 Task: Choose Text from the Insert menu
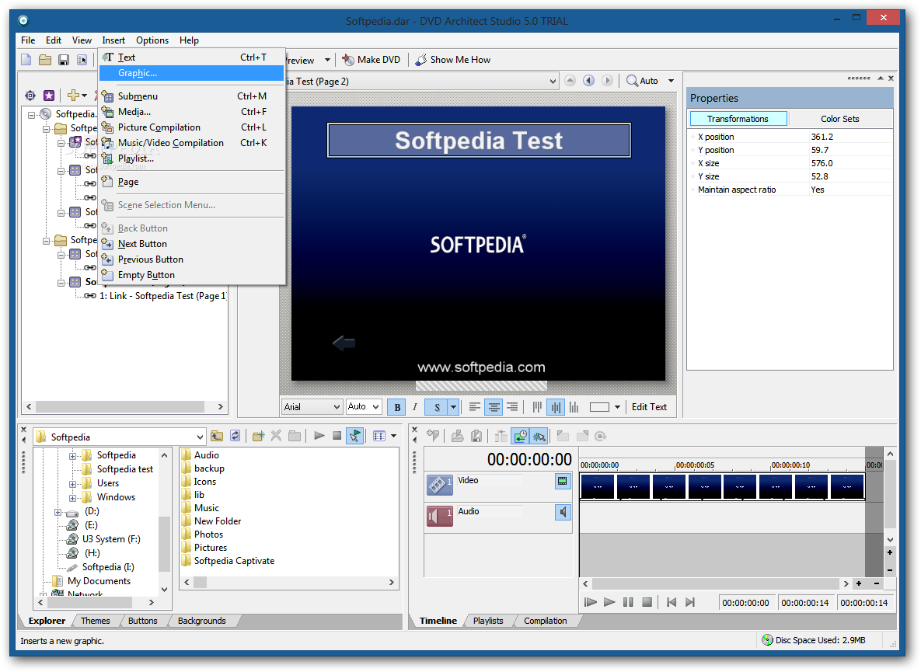(192, 57)
